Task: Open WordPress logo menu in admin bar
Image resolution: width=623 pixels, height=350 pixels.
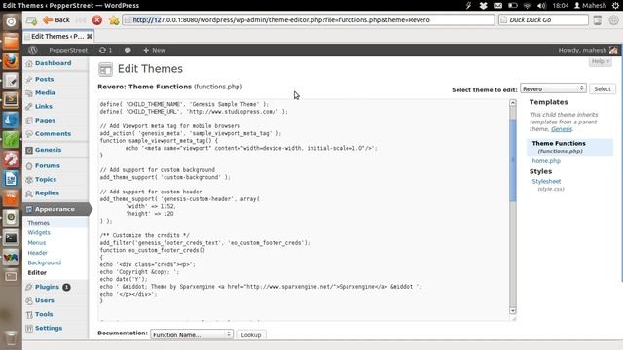Action: click(33, 50)
